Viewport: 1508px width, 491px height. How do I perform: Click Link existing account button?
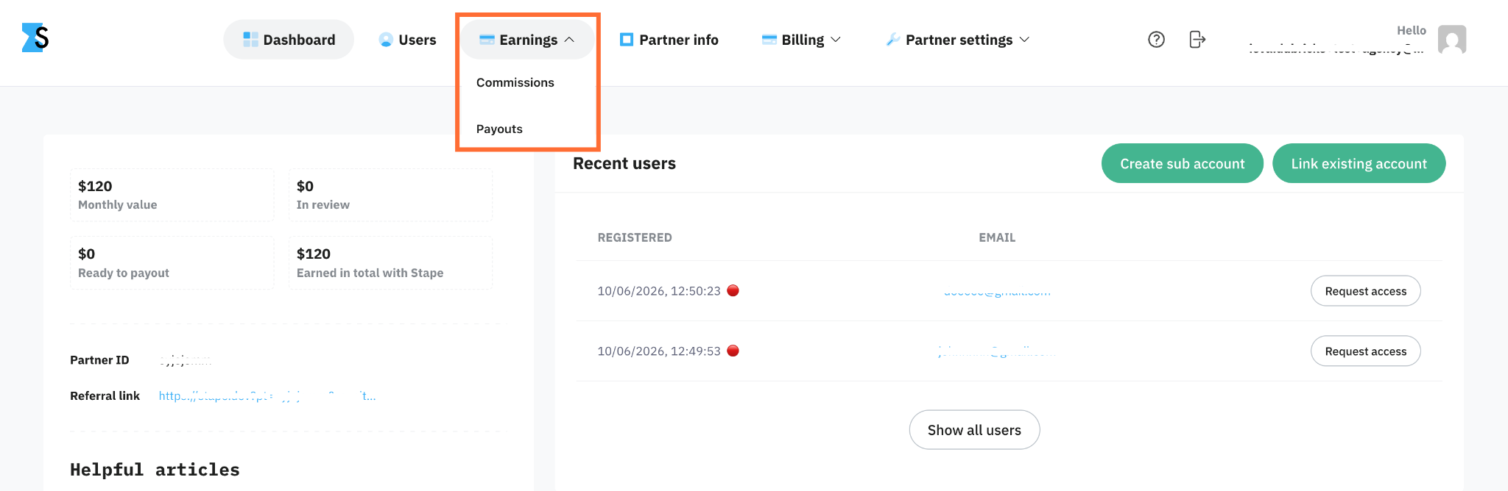click(1359, 163)
